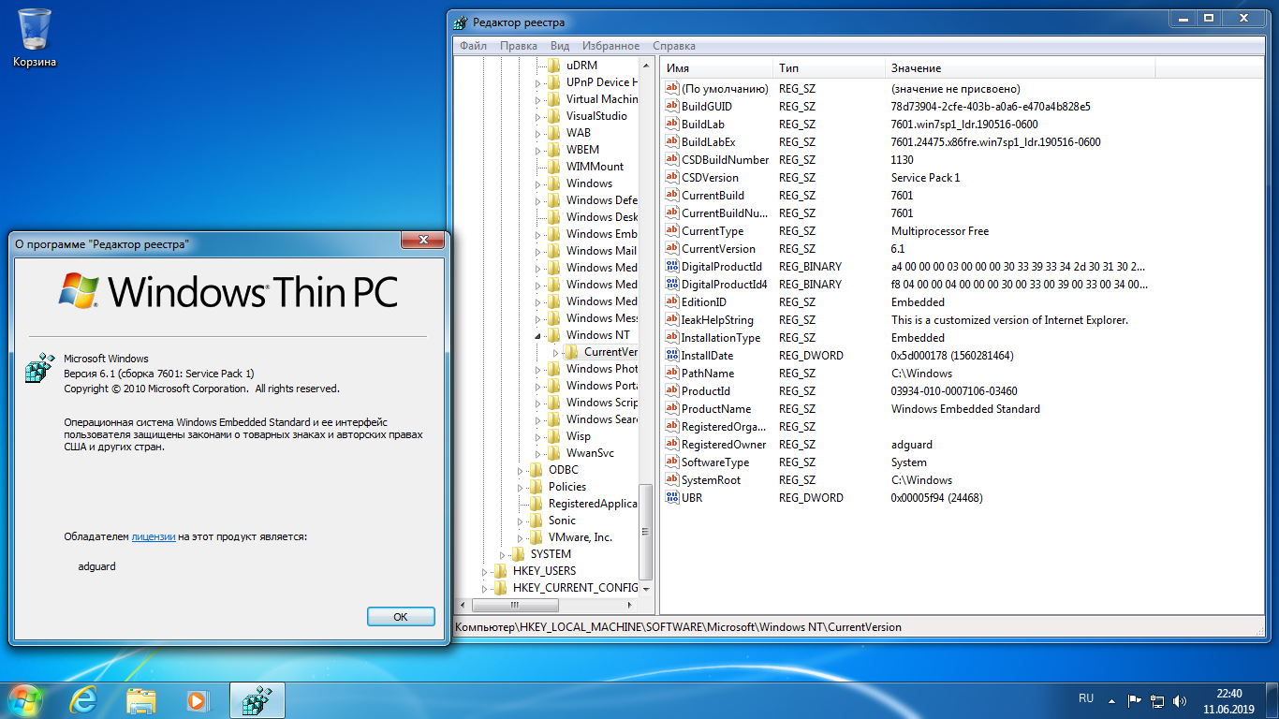The image size is (1279, 719).
Task: Launch Internet Explorer from taskbar
Action: [84, 700]
